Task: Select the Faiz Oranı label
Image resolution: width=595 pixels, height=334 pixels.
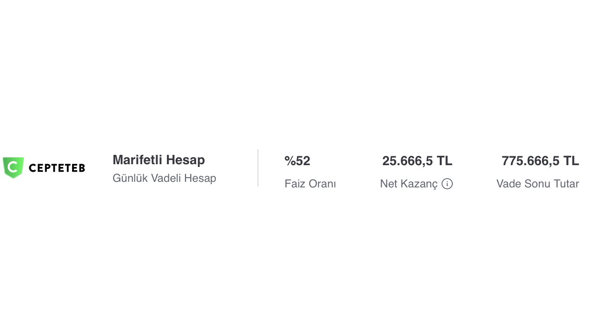Action: pos(310,184)
